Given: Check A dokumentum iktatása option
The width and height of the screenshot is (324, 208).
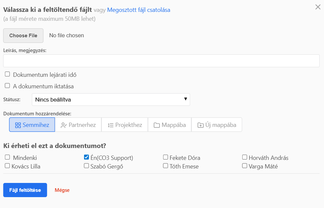Looking at the screenshot, I should pyautogui.click(x=7, y=86).
